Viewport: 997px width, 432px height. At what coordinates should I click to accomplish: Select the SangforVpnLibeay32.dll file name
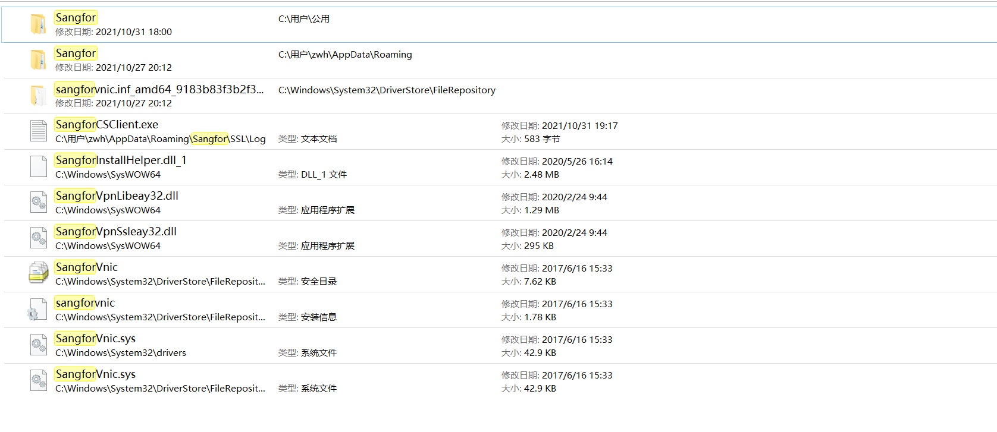117,196
